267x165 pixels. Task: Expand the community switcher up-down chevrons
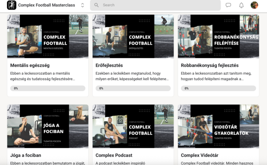(83, 5)
